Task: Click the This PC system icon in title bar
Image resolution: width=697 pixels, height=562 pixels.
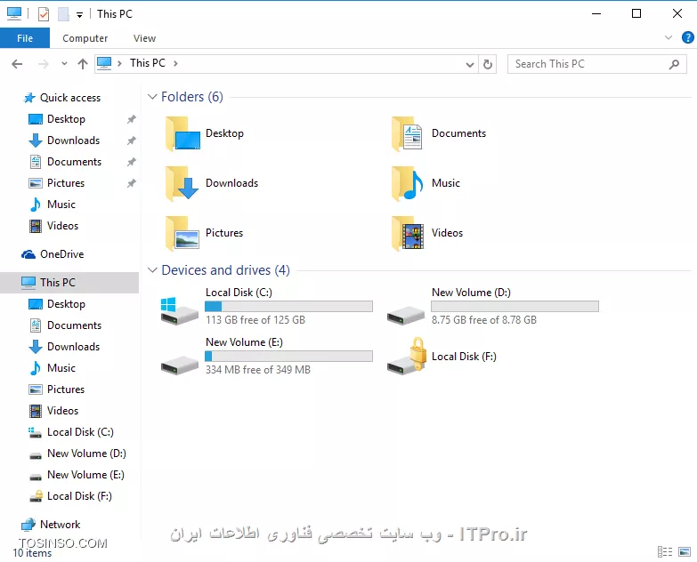Action: [x=14, y=13]
